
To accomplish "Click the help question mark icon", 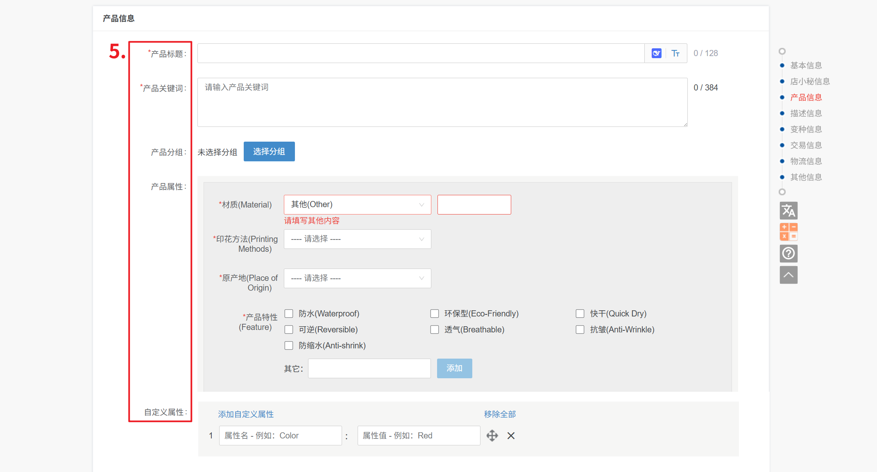I will pyautogui.click(x=788, y=253).
